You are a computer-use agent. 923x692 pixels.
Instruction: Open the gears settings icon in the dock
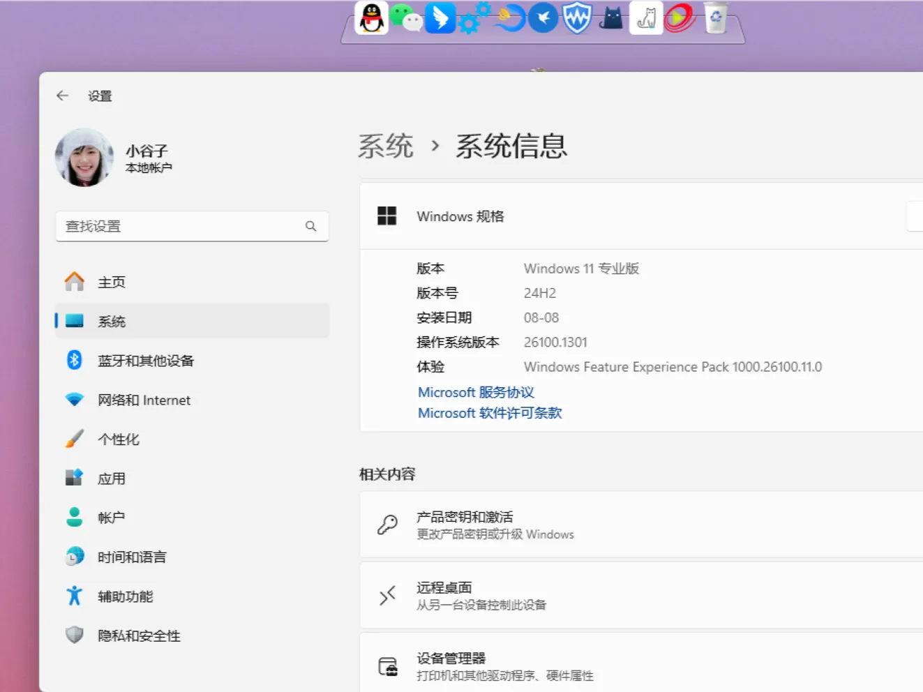tap(472, 18)
